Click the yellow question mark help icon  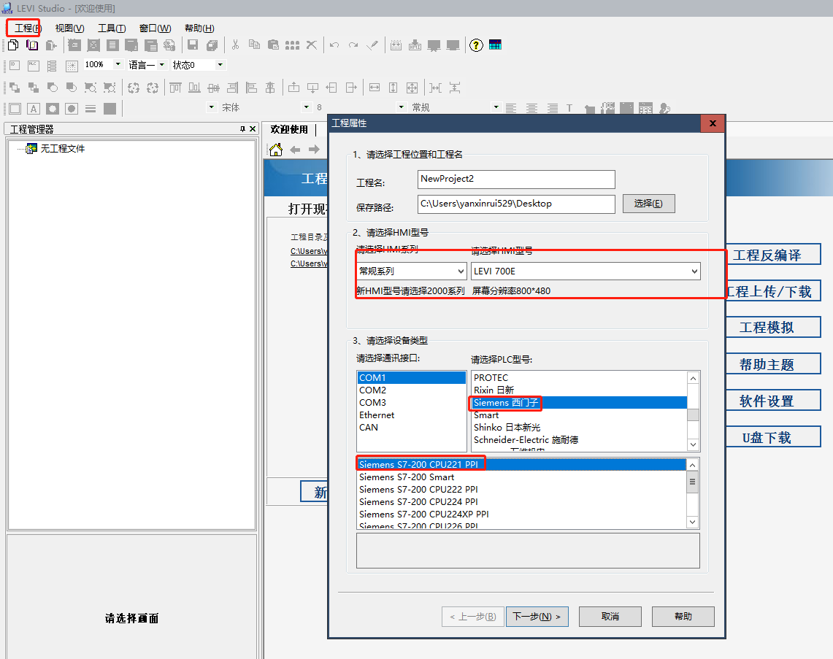pos(476,45)
